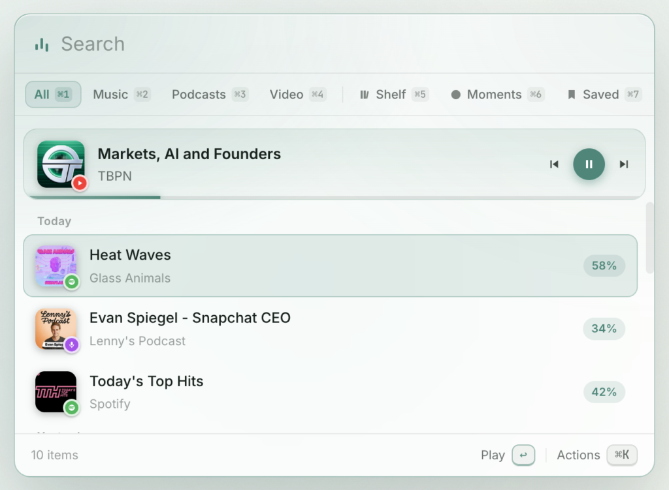Click the Play enter-key button
Viewport: 669px width, 490px height.
point(523,455)
